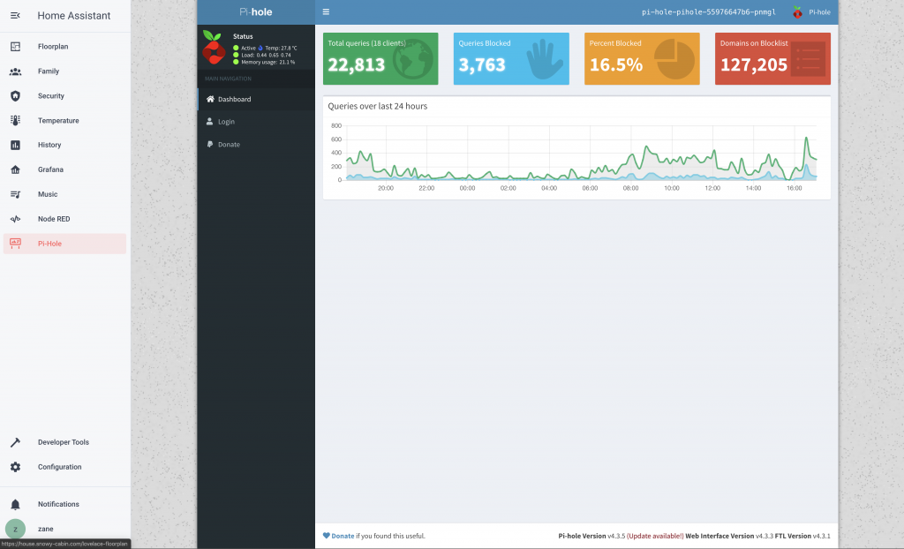Click the "Temp: 27.8 °C" reading
Viewport: 904px width, 549px height.
282,49
